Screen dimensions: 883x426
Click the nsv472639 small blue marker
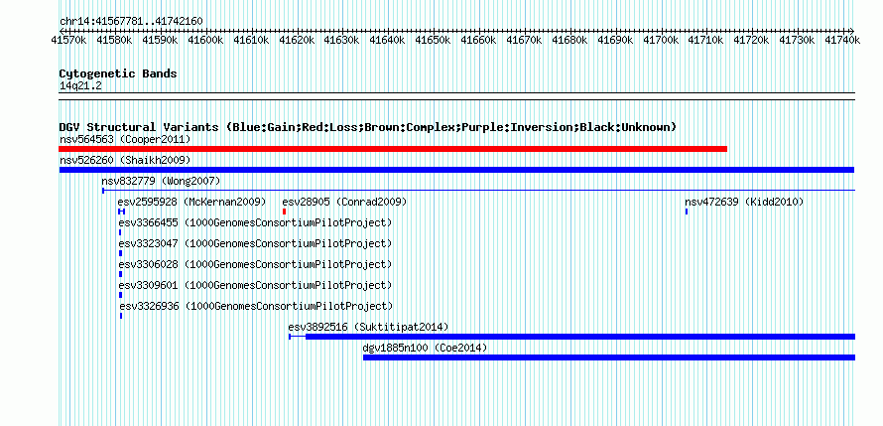pyautogui.click(x=687, y=212)
